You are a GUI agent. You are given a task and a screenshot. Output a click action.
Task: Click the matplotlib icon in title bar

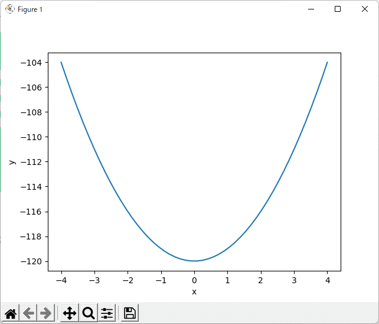tap(10, 9)
